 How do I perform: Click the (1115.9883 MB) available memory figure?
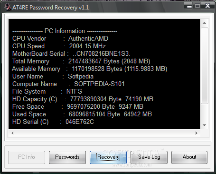pyautogui.click(x=146, y=69)
